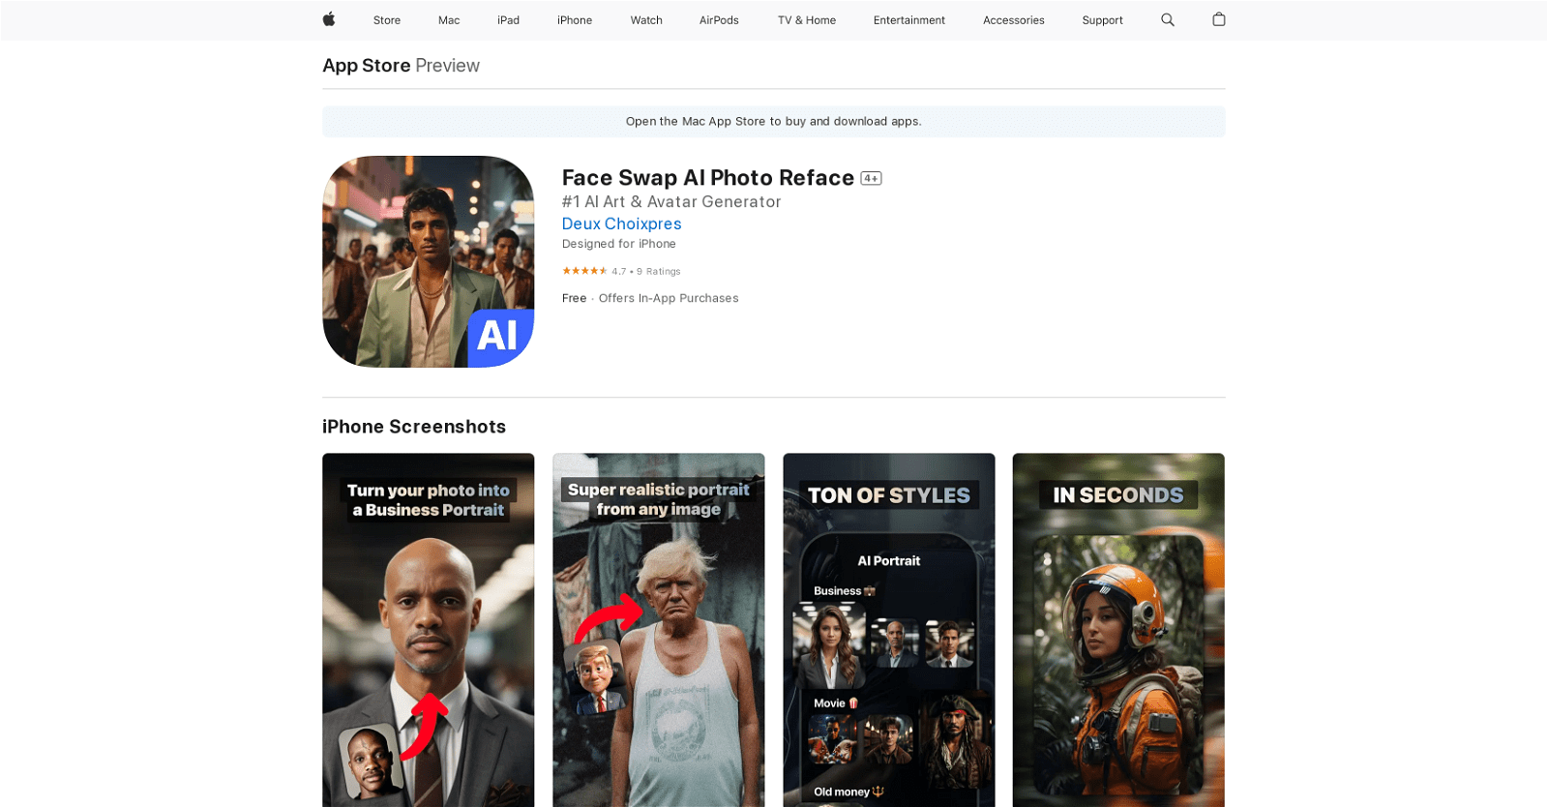Open the Watch menu
1548x807 pixels.
coord(646,20)
